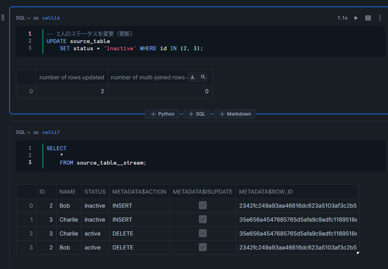Place cursor on 'inactive' string in cell16
This screenshot has height=269, width=388.
(x=120, y=49)
